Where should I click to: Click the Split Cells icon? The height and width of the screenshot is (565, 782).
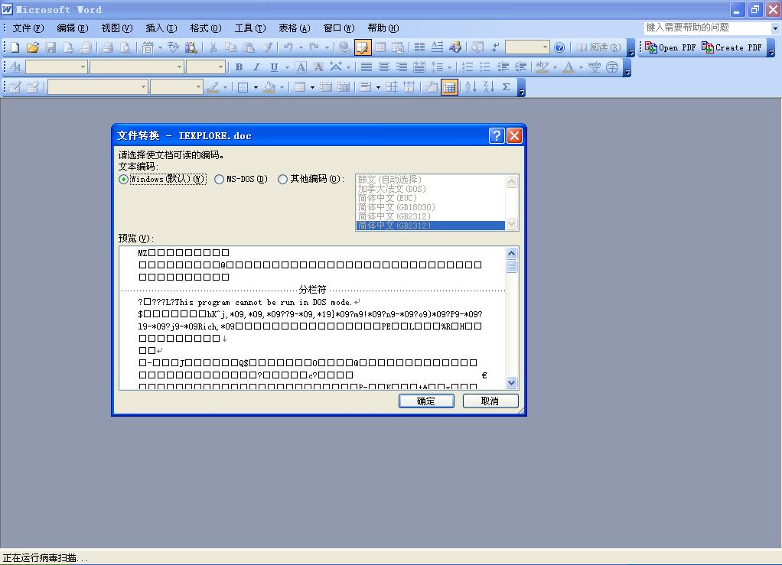click(x=344, y=87)
